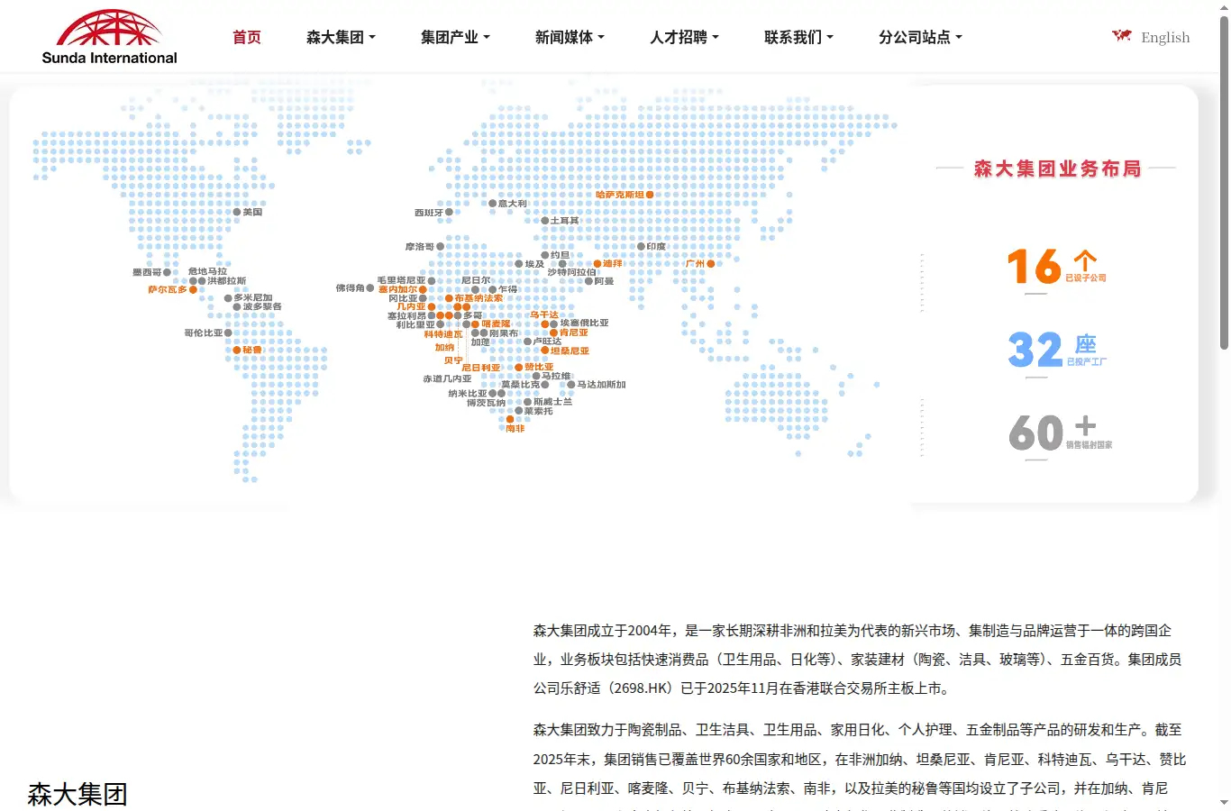Click the paragraph starting 森大集团致力于陶瓷制品
1231x811 pixels.
coord(860,763)
